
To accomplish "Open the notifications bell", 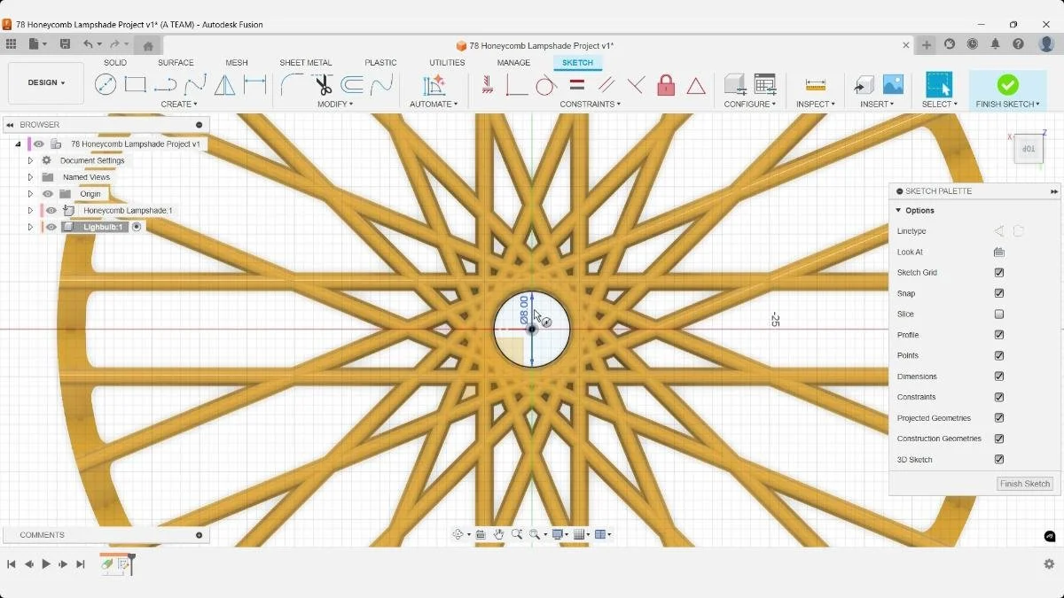I will (996, 44).
